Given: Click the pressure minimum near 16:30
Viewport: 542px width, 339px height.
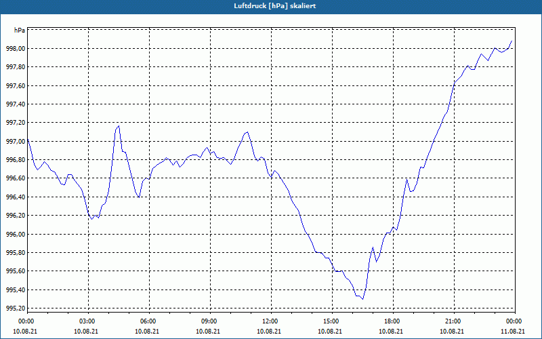Looking at the screenshot, I should coord(362,299).
